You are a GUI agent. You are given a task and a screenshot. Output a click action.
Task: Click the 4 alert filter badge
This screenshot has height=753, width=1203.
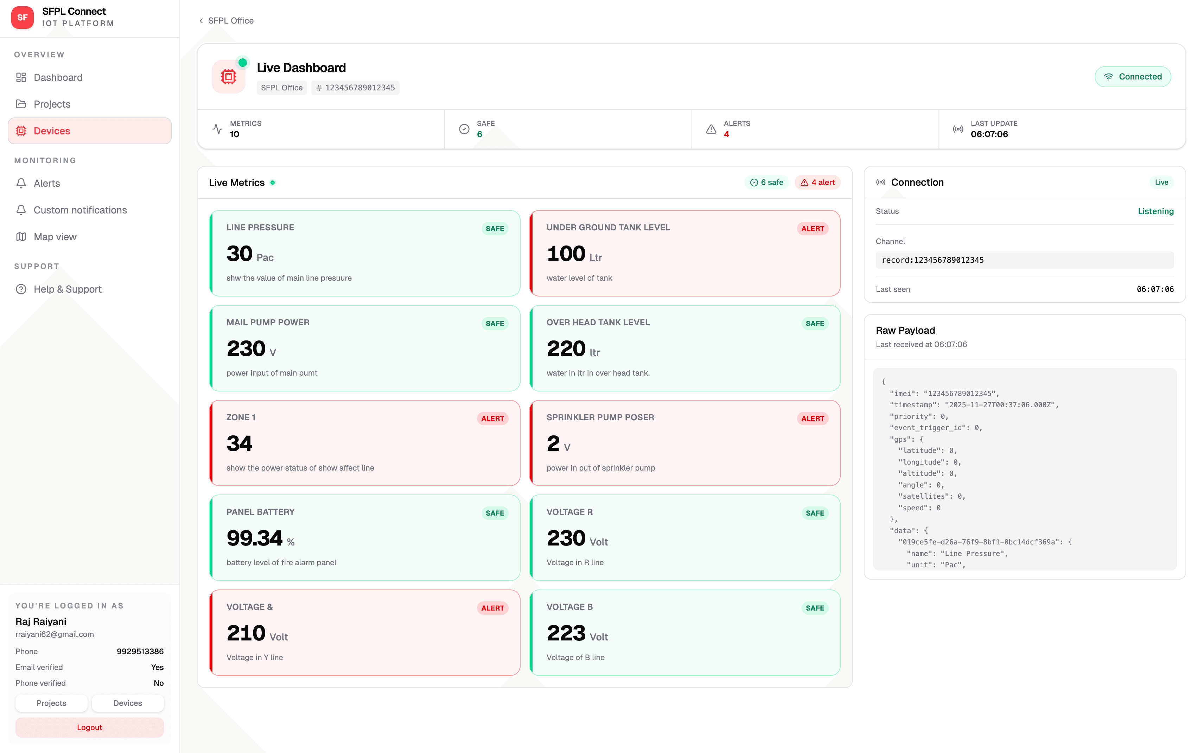pos(817,182)
